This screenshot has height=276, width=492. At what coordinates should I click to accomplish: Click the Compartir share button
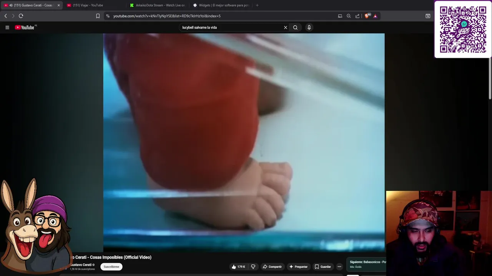tap(272, 267)
